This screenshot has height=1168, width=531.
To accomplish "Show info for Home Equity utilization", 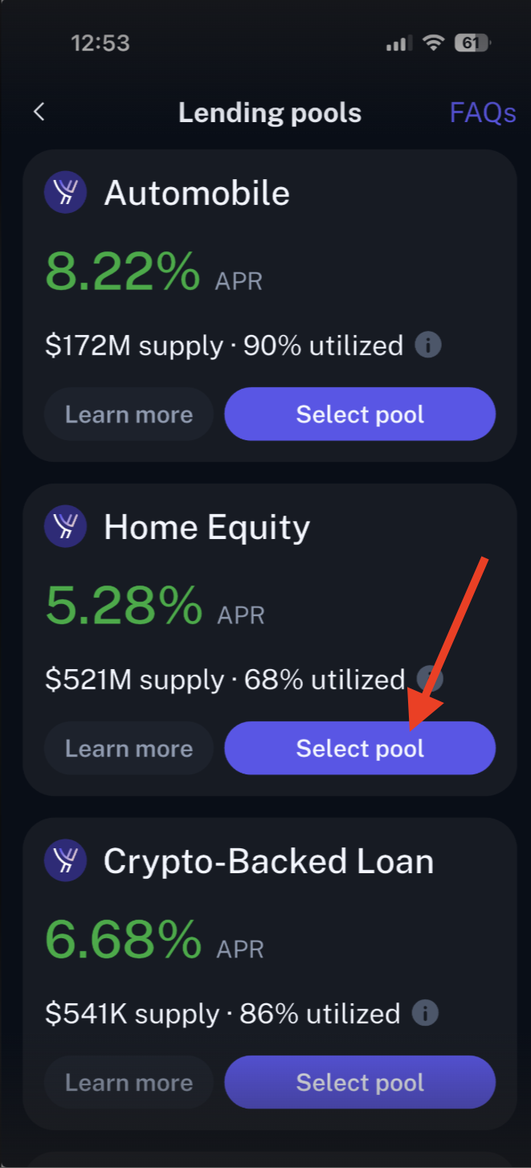I will coord(430,680).
